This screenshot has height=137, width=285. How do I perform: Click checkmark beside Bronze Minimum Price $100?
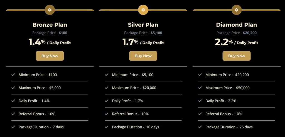(x=13, y=75)
